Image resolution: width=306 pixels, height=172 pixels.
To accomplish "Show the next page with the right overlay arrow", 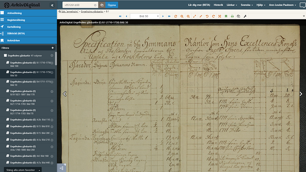I will (301, 94).
